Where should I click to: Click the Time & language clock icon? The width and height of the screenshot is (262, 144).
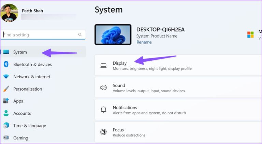tap(6, 125)
